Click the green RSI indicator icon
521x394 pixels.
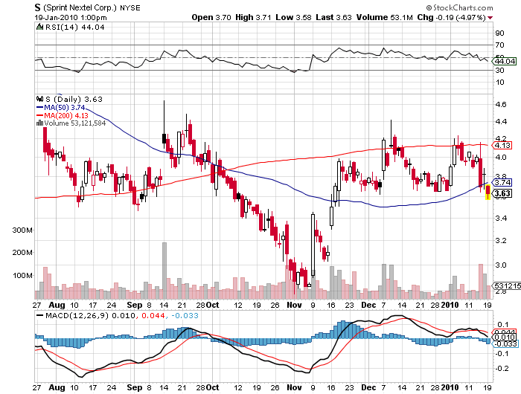click(39, 28)
